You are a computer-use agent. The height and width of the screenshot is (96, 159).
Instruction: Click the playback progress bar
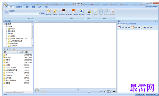(x=78, y=89)
